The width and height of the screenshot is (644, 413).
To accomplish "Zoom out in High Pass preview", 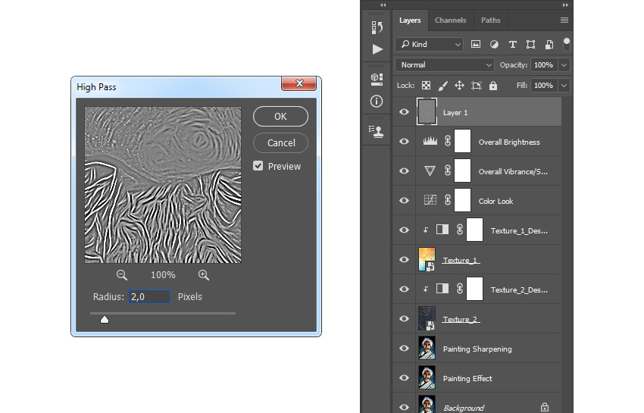I will [122, 275].
